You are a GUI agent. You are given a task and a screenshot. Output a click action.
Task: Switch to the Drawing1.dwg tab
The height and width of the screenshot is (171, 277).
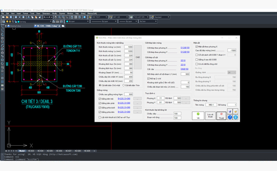(x=15, y=26)
